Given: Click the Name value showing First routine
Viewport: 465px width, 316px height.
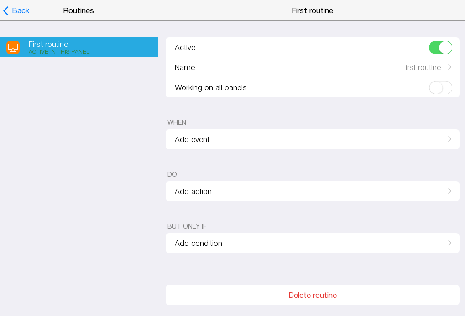Looking at the screenshot, I should coord(421,67).
